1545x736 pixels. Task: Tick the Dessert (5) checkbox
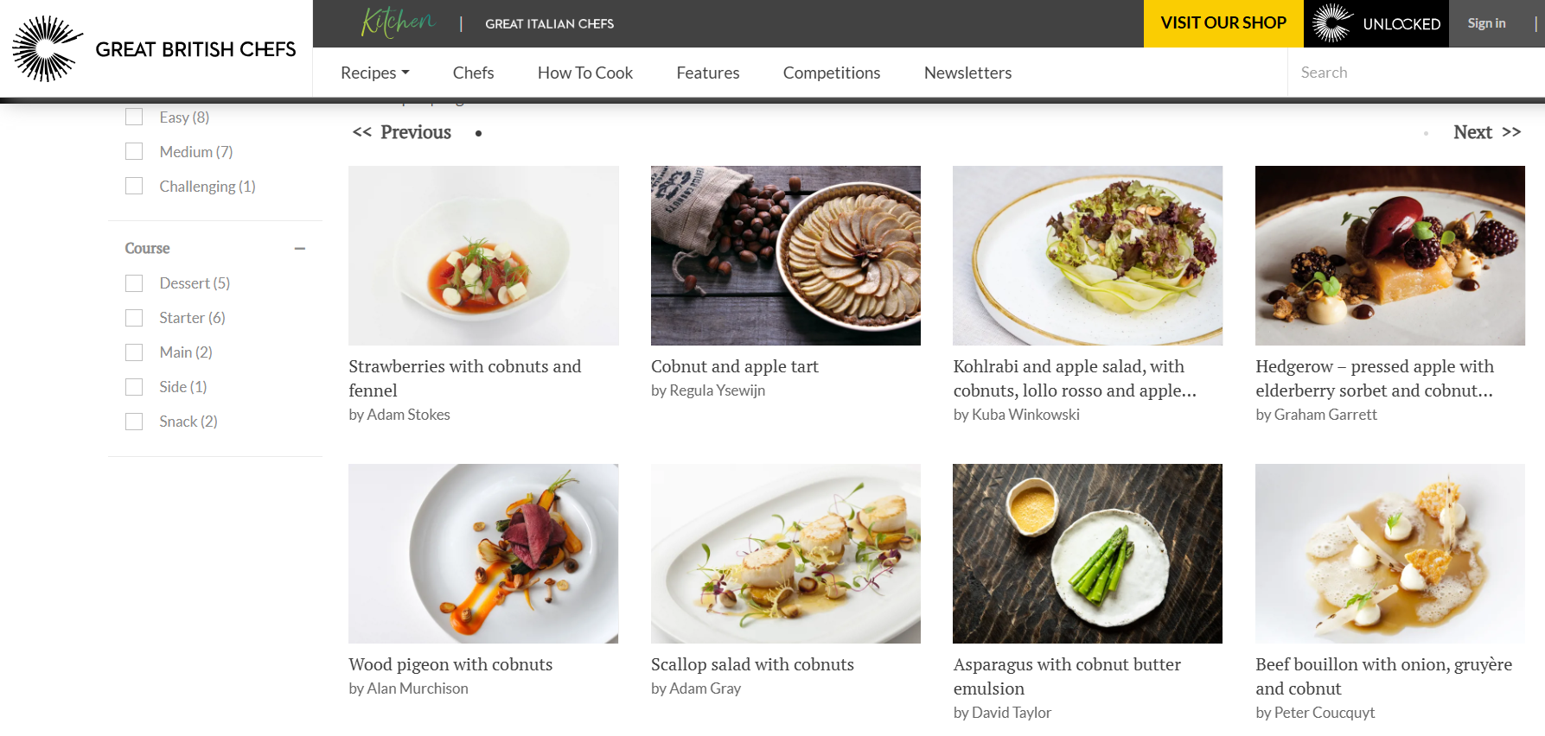(x=134, y=283)
